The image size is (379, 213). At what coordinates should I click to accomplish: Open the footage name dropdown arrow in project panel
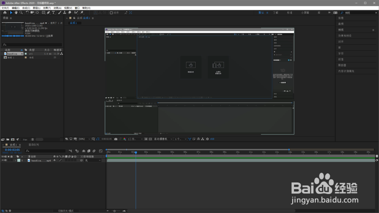point(46,23)
